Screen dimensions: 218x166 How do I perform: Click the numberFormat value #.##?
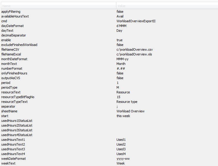pyautogui.click(x=121, y=68)
